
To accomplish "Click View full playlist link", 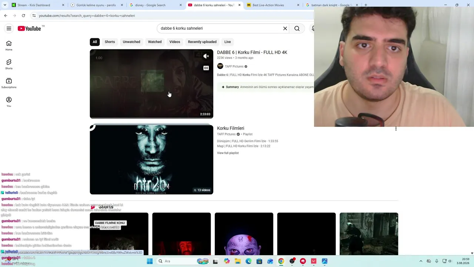I will (x=228, y=153).
